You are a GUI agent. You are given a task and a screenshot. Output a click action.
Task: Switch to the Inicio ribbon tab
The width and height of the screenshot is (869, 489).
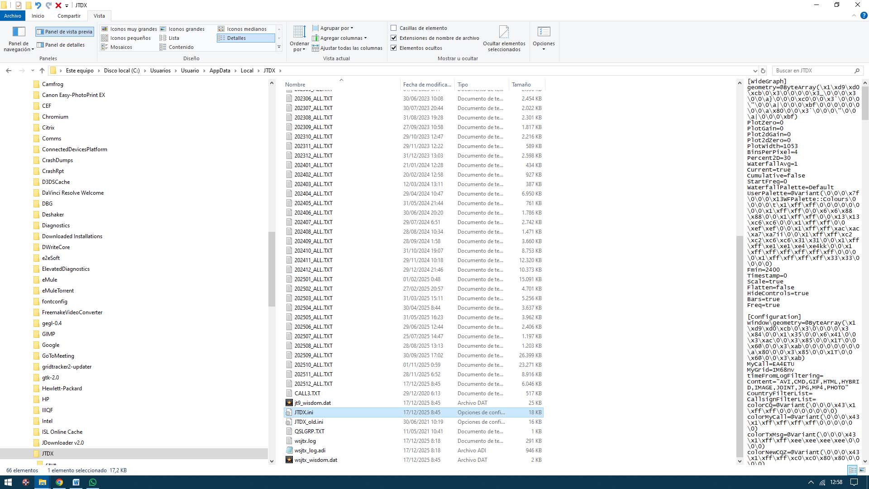pos(38,16)
